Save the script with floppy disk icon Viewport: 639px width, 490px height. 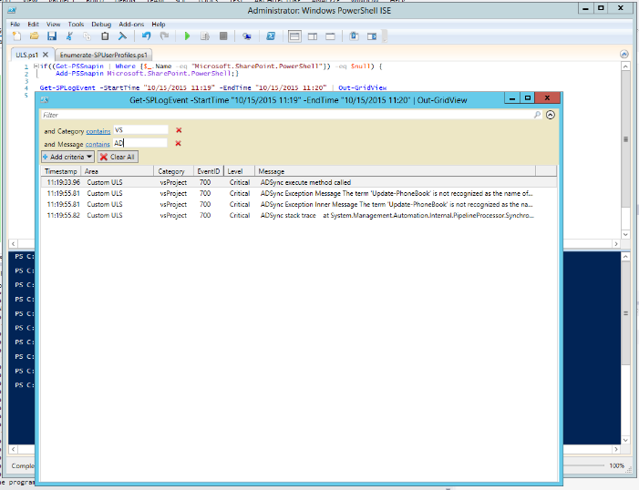pyautogui.click(x=52, y=36)
